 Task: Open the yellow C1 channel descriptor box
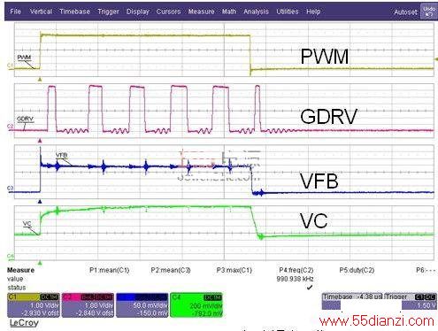click(x=34, y=305)
